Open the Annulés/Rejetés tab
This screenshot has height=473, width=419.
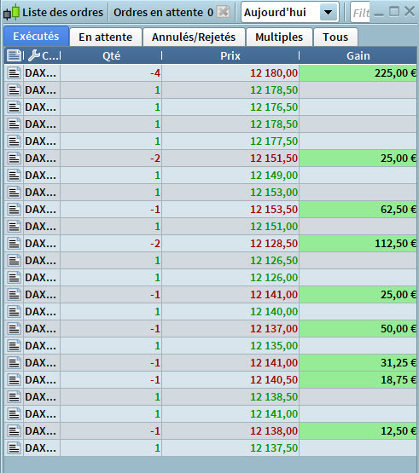point(194,37)
